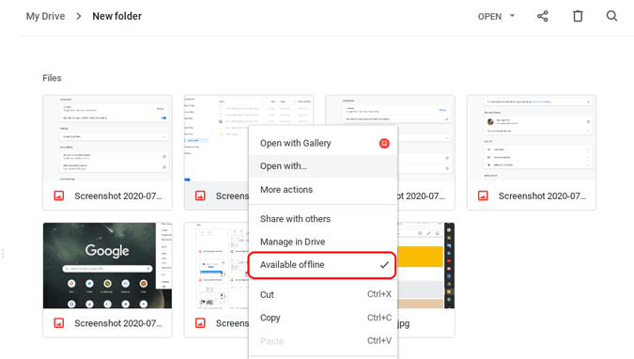The image size is (634, 359).
Task: Click sidebar resize handle dots
Action: pyautogui.click(x=3, y=254)
